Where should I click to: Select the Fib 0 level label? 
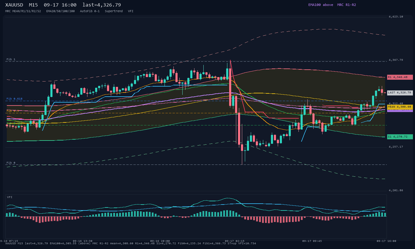[11, 163]
